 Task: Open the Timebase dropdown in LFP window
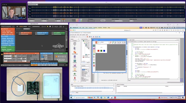tap(31, 21)
